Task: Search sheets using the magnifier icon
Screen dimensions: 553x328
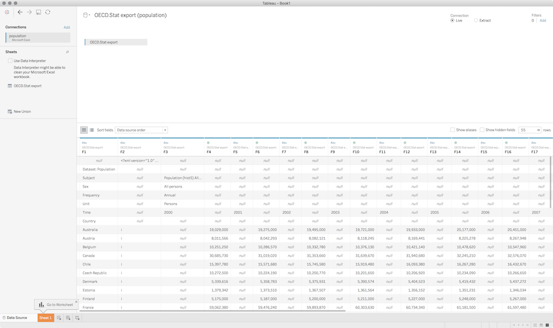Action: 67,52
